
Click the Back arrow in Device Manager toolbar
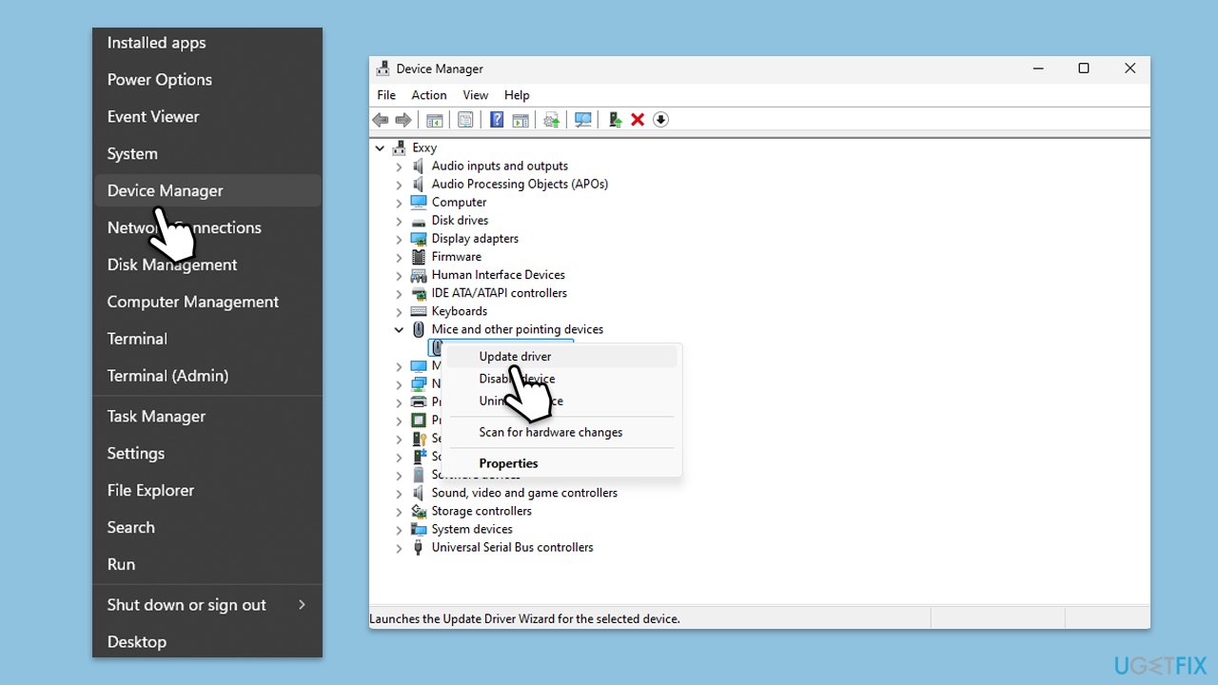381,120
